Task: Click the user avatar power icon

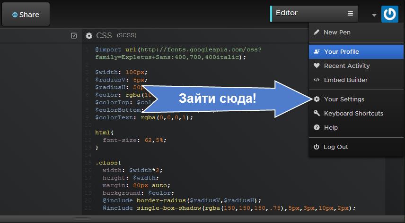Action: [x=390, y=14]
